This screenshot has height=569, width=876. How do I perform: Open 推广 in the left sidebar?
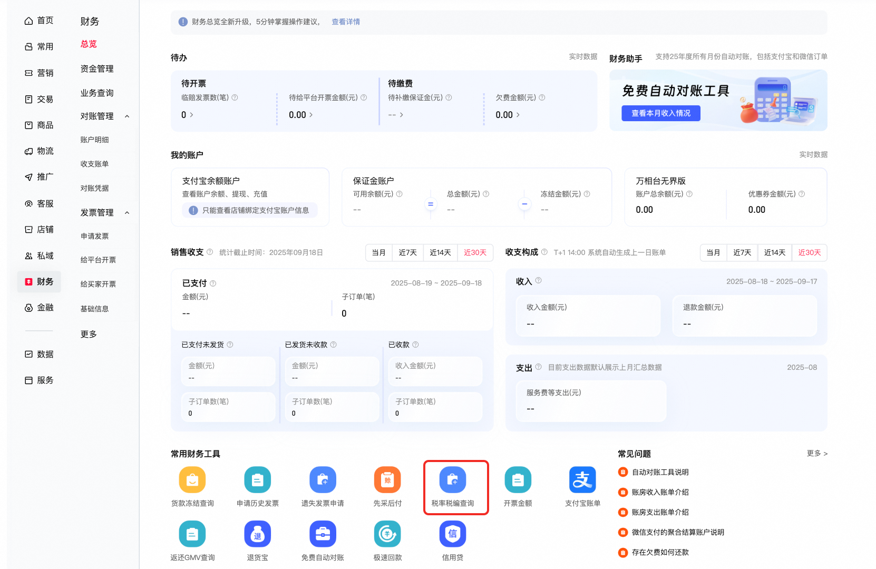tap(39, 177)
